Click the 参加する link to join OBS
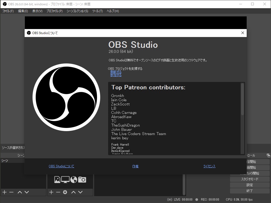Image resolution: width=271 pixels, height=203 pixels. click(116, 75)
